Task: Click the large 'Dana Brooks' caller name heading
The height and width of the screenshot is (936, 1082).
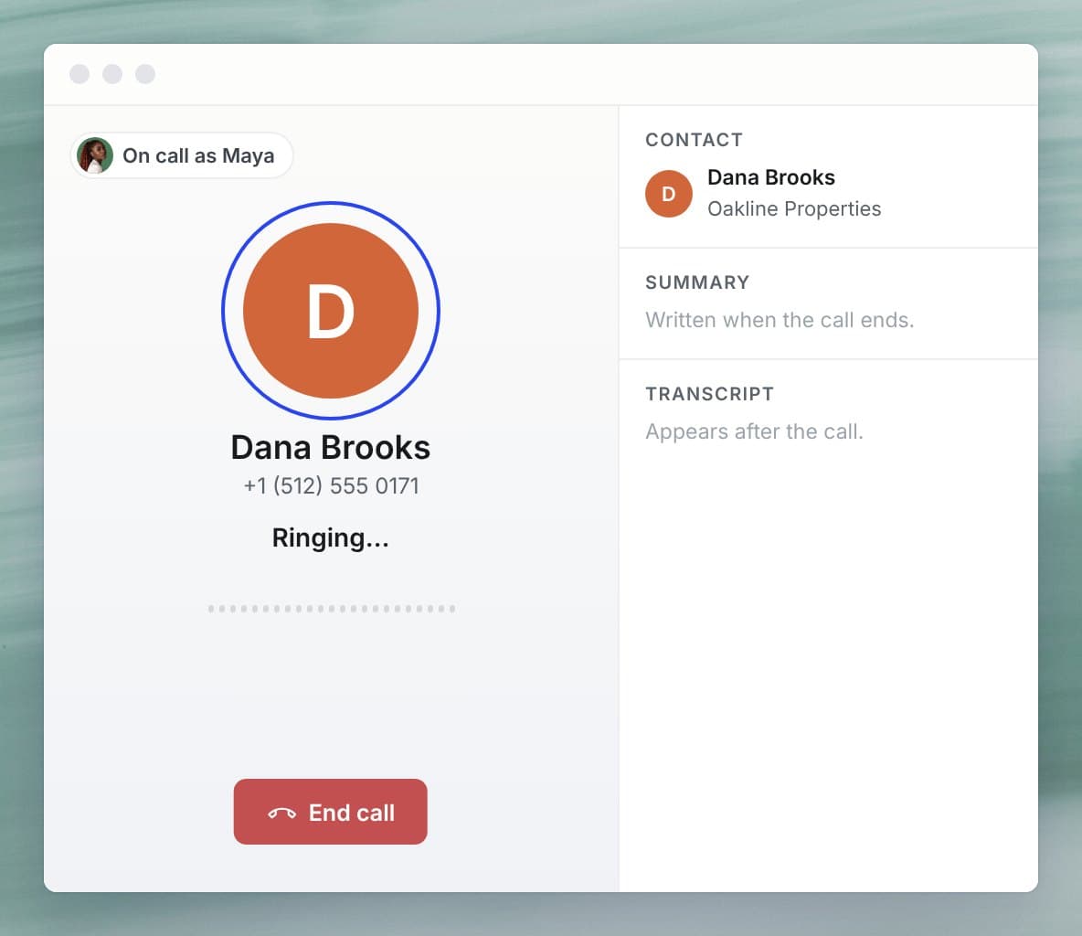Action: point(331,447)
